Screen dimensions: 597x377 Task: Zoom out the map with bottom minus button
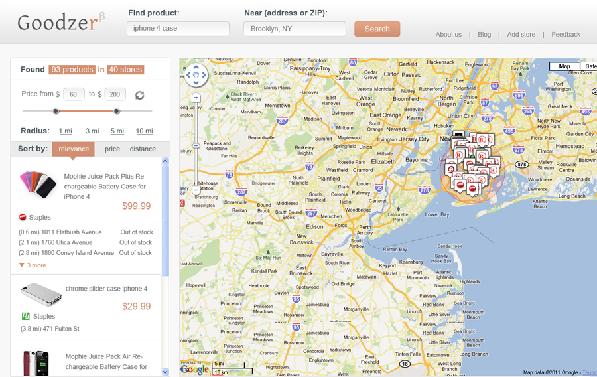pyautogui.click(x=196, y=189)
